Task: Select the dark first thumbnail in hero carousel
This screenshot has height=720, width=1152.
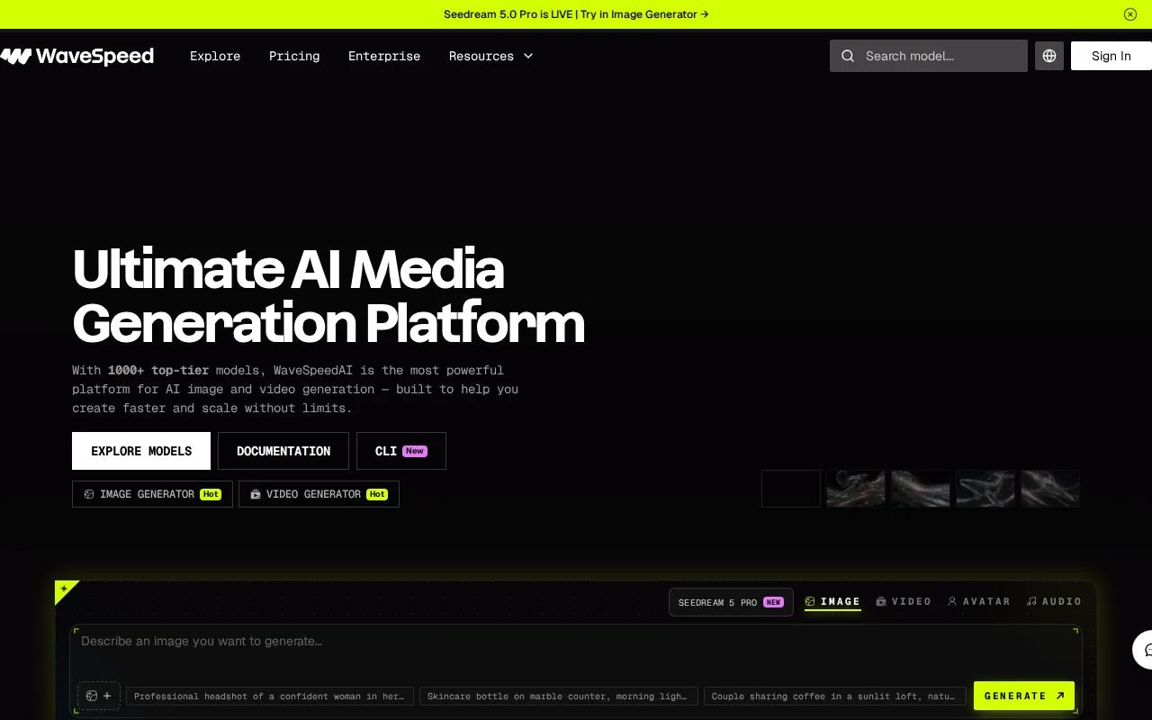Action: (x=791, y=489)
